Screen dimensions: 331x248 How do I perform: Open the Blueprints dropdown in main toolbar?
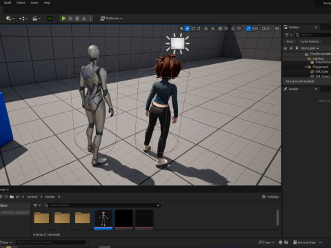[23, 19]
